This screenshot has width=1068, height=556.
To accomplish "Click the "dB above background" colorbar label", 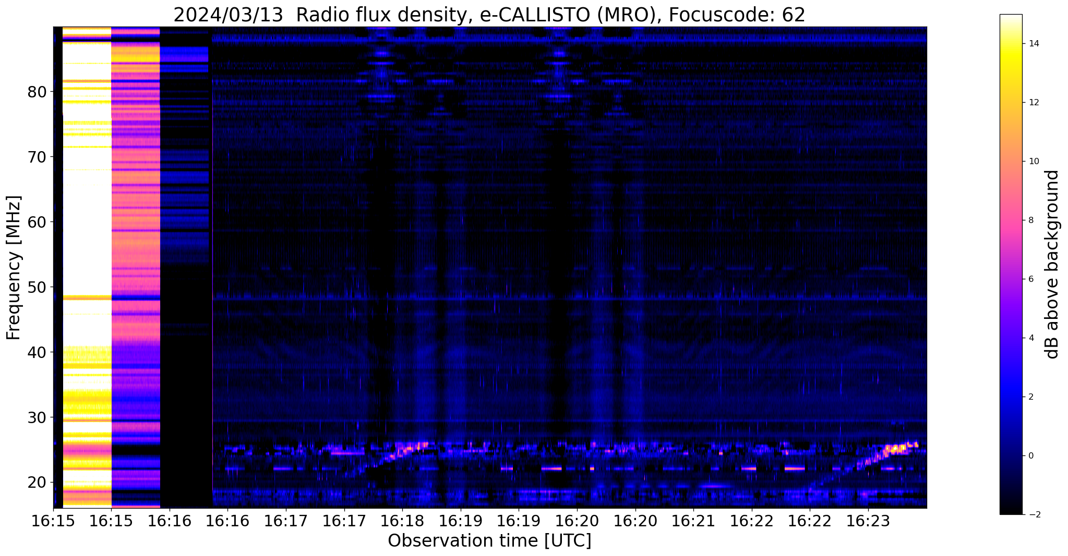I will click(x=1052, y=264).
